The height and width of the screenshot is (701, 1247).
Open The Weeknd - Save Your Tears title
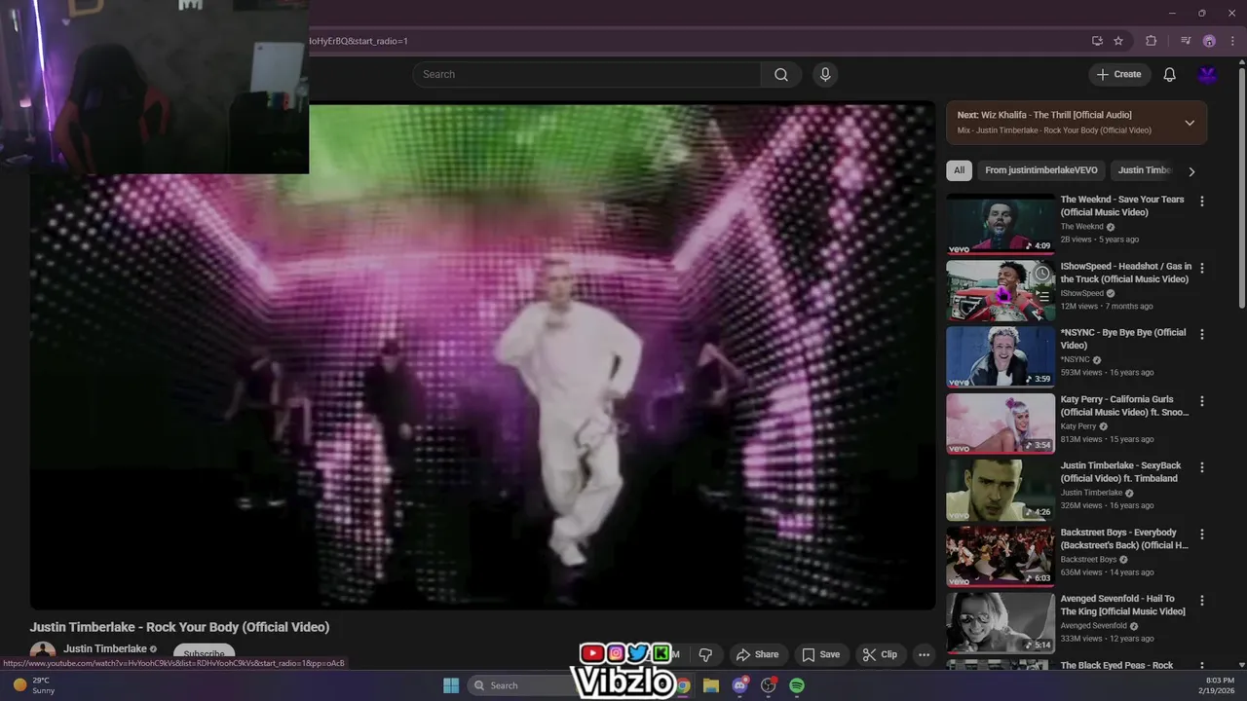point(1122,205)
